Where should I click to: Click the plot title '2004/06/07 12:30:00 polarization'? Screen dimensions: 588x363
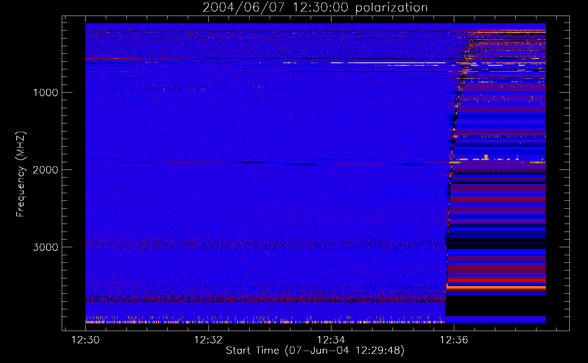point(315,7)
